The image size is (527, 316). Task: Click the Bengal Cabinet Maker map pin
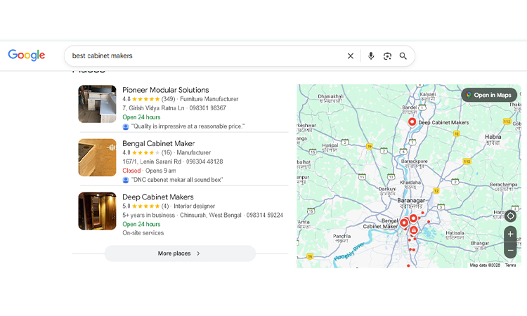click(404, 223)
